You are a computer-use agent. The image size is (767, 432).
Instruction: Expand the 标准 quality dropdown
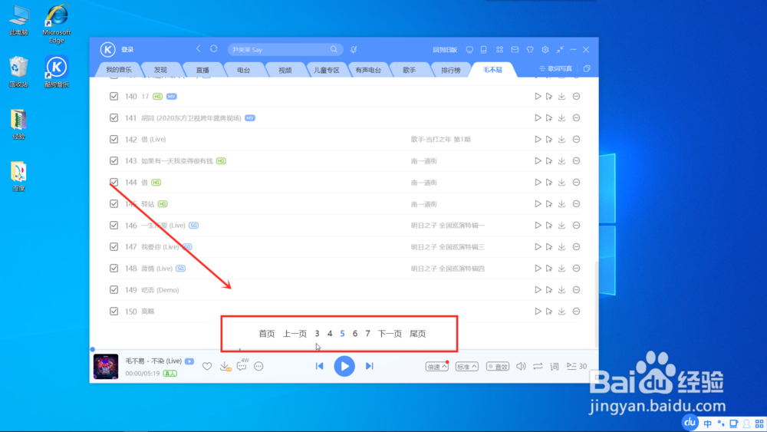(x=466, y=367)
